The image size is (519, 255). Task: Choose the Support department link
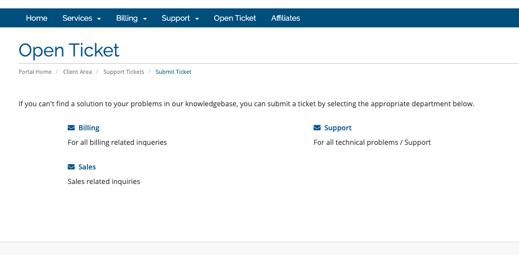tap(338, 128)
